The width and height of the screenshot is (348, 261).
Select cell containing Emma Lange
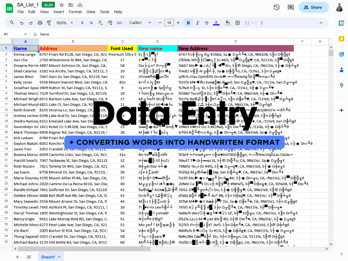click(25, 54)
